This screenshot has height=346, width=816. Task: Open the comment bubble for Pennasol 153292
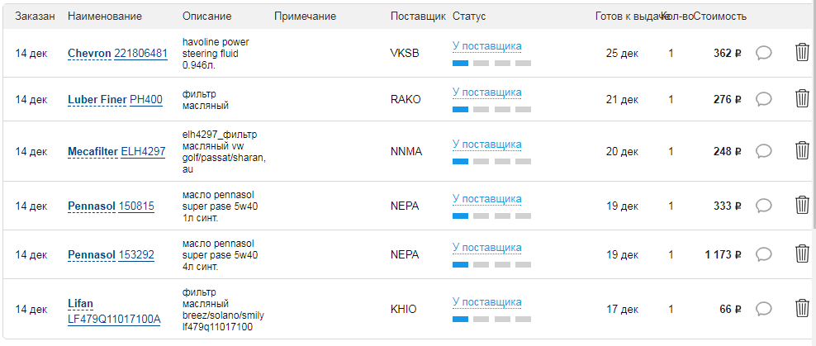coord(763,254)
